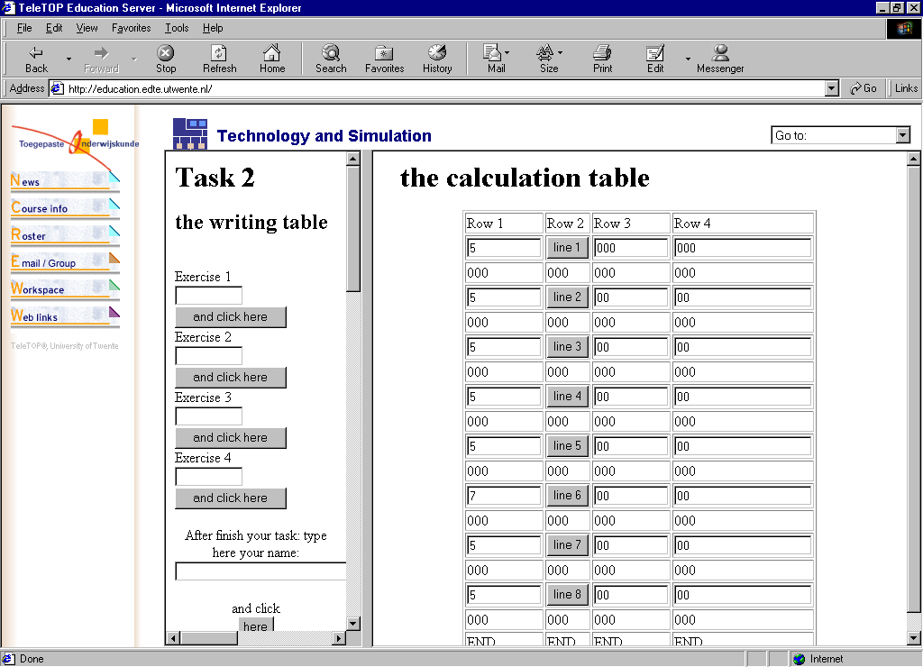The image size is (923, 667).
Task: Click the page icon in the address bar
Action: 57,88
